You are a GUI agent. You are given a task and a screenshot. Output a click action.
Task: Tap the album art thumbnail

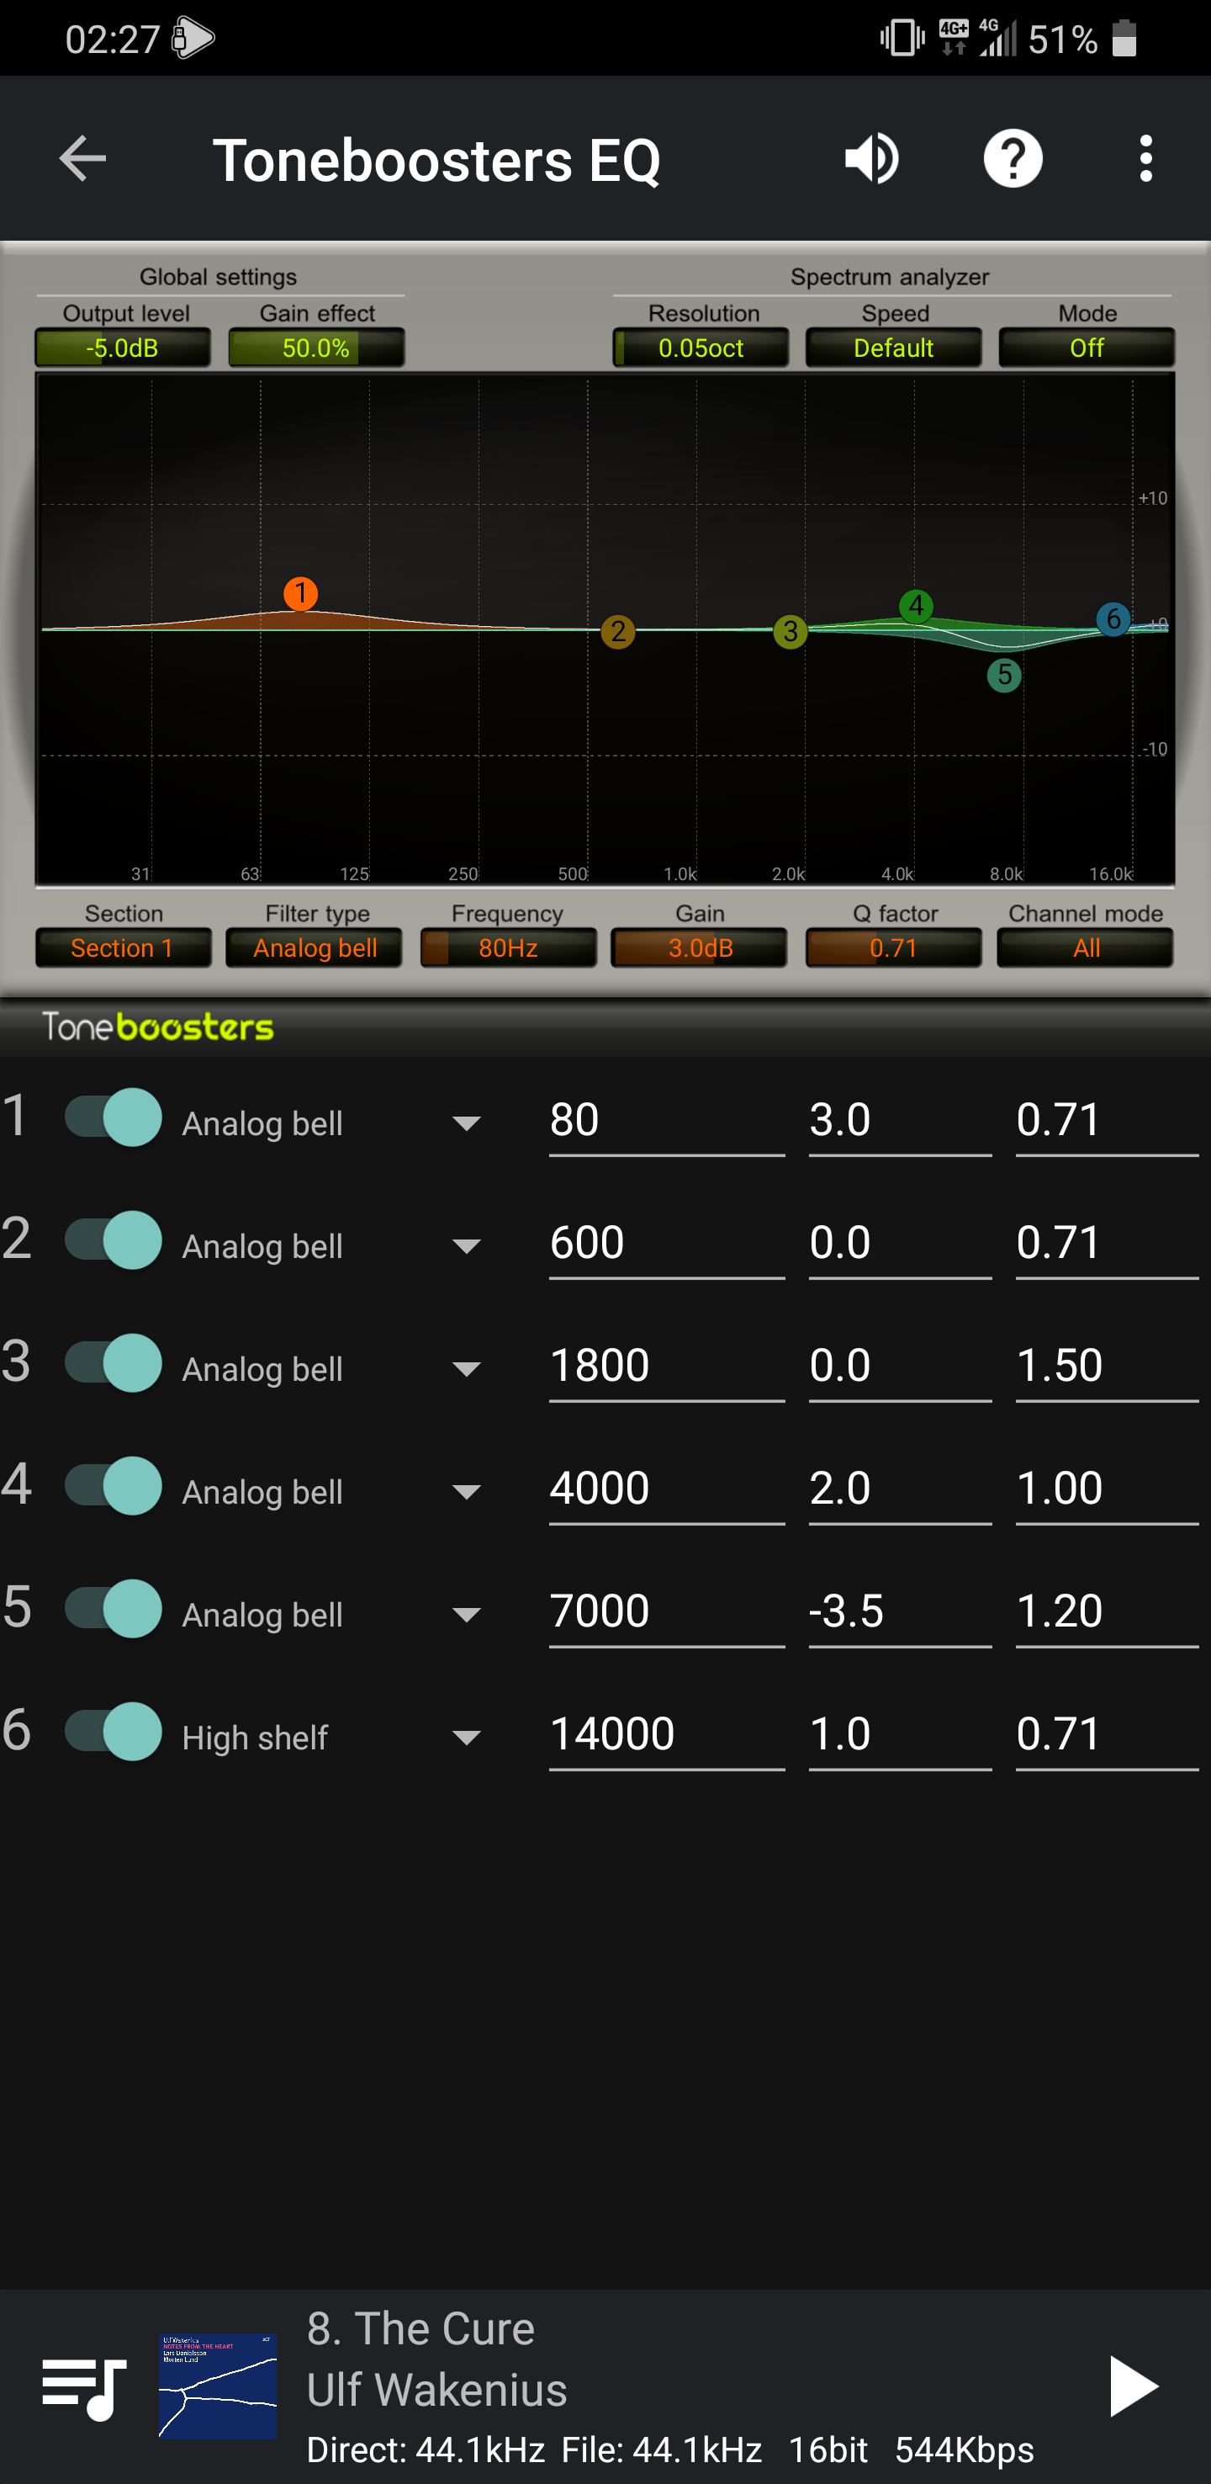pyautogui.click(x=218, y=2386)
